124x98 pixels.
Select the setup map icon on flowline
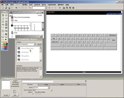[x=12, y=20]
